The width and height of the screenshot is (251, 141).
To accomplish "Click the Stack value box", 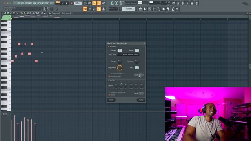I will point(137,68).
